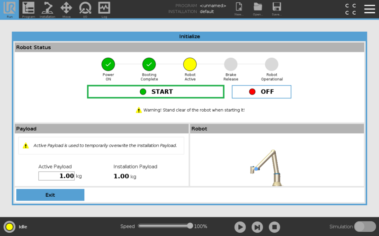Click the Installation Payload 1.00 value
Image resolution: width=379 pixels, height=236 pixels.
pos(121,176)
